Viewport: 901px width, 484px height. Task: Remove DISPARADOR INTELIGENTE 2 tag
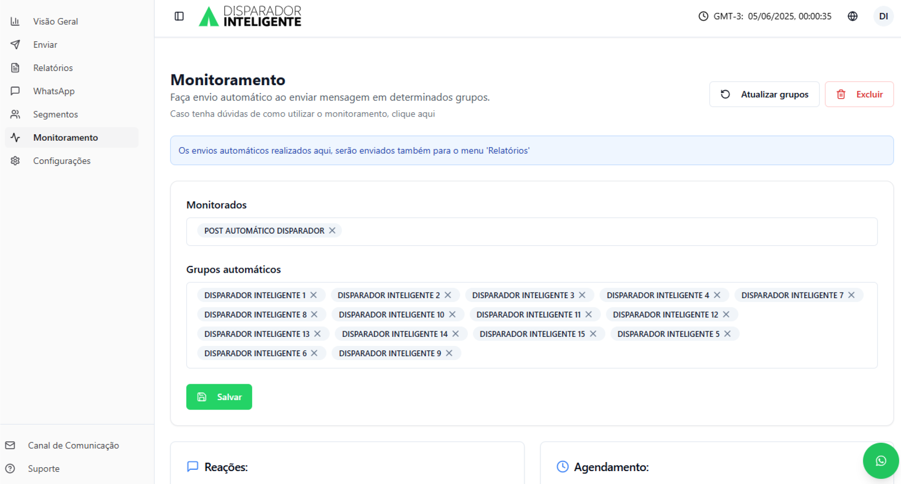[448, 295]
